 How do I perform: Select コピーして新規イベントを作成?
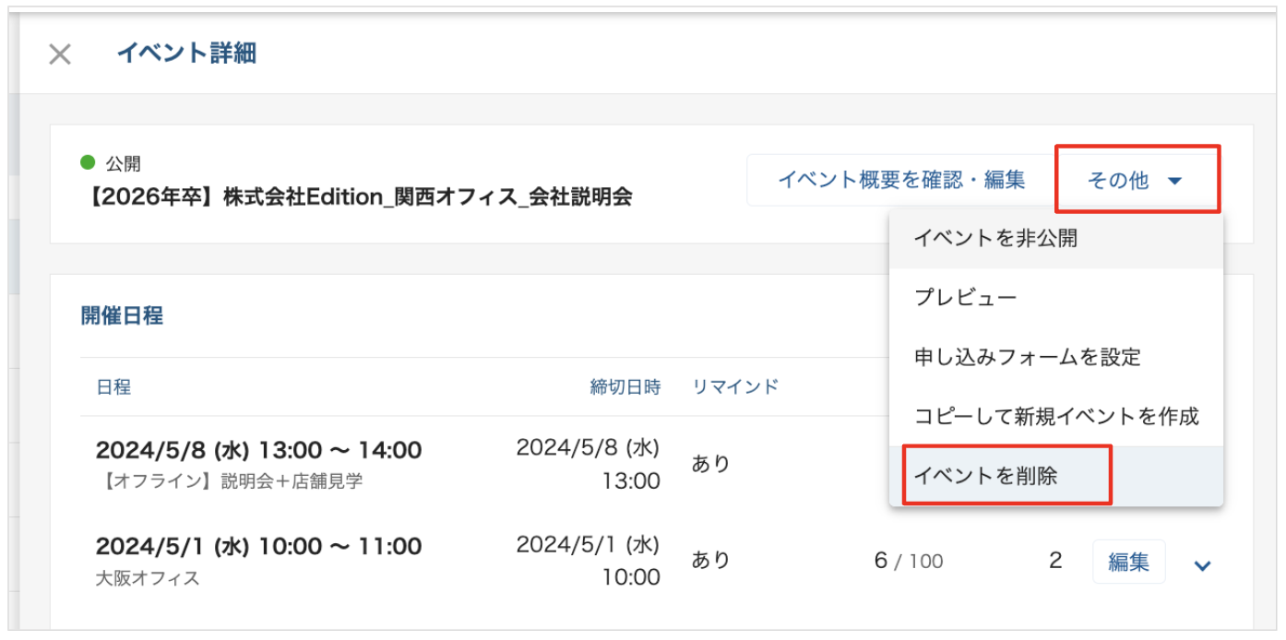[1055, 416]
